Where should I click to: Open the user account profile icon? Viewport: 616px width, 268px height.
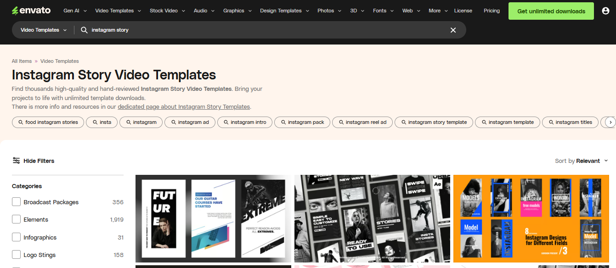click(x=605, y=11)
